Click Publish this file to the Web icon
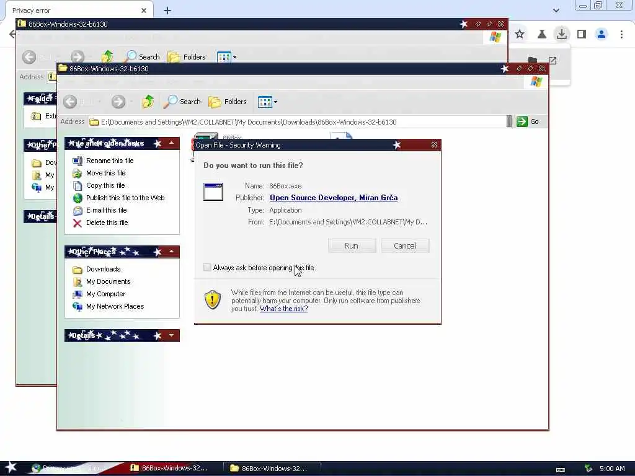Viewport: 635px width, 476px height. 78,198
